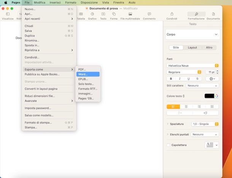Toggle strikethrough formatting

[x=197, y=79]
